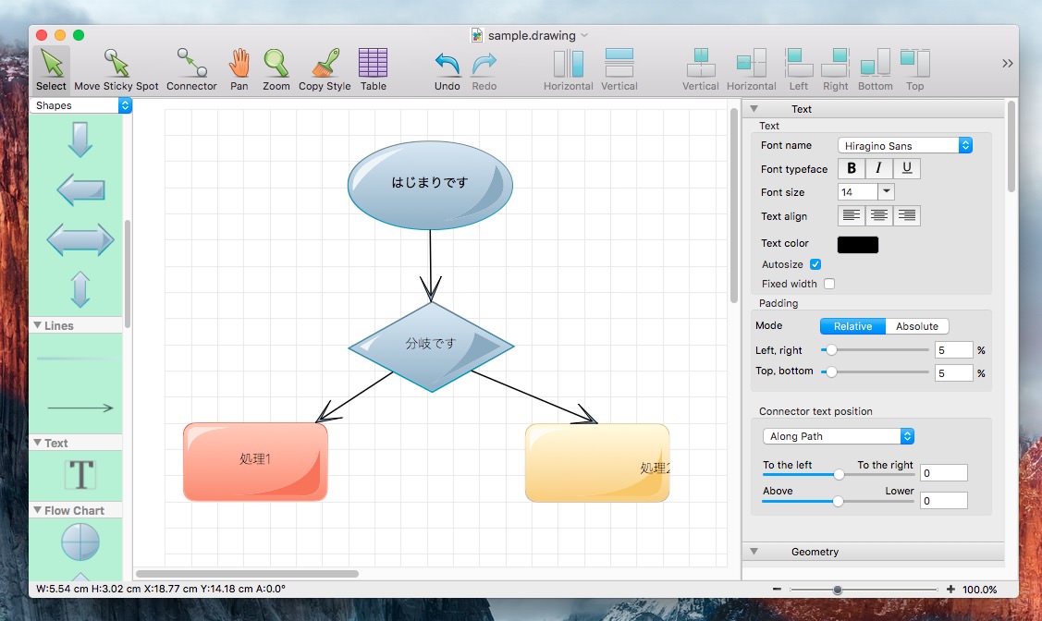
Task: Toggle bold font typeface
Action: coord(851,168)
